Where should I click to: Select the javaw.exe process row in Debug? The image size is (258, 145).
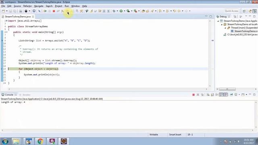pyautogui.click(x=240, y=35)
